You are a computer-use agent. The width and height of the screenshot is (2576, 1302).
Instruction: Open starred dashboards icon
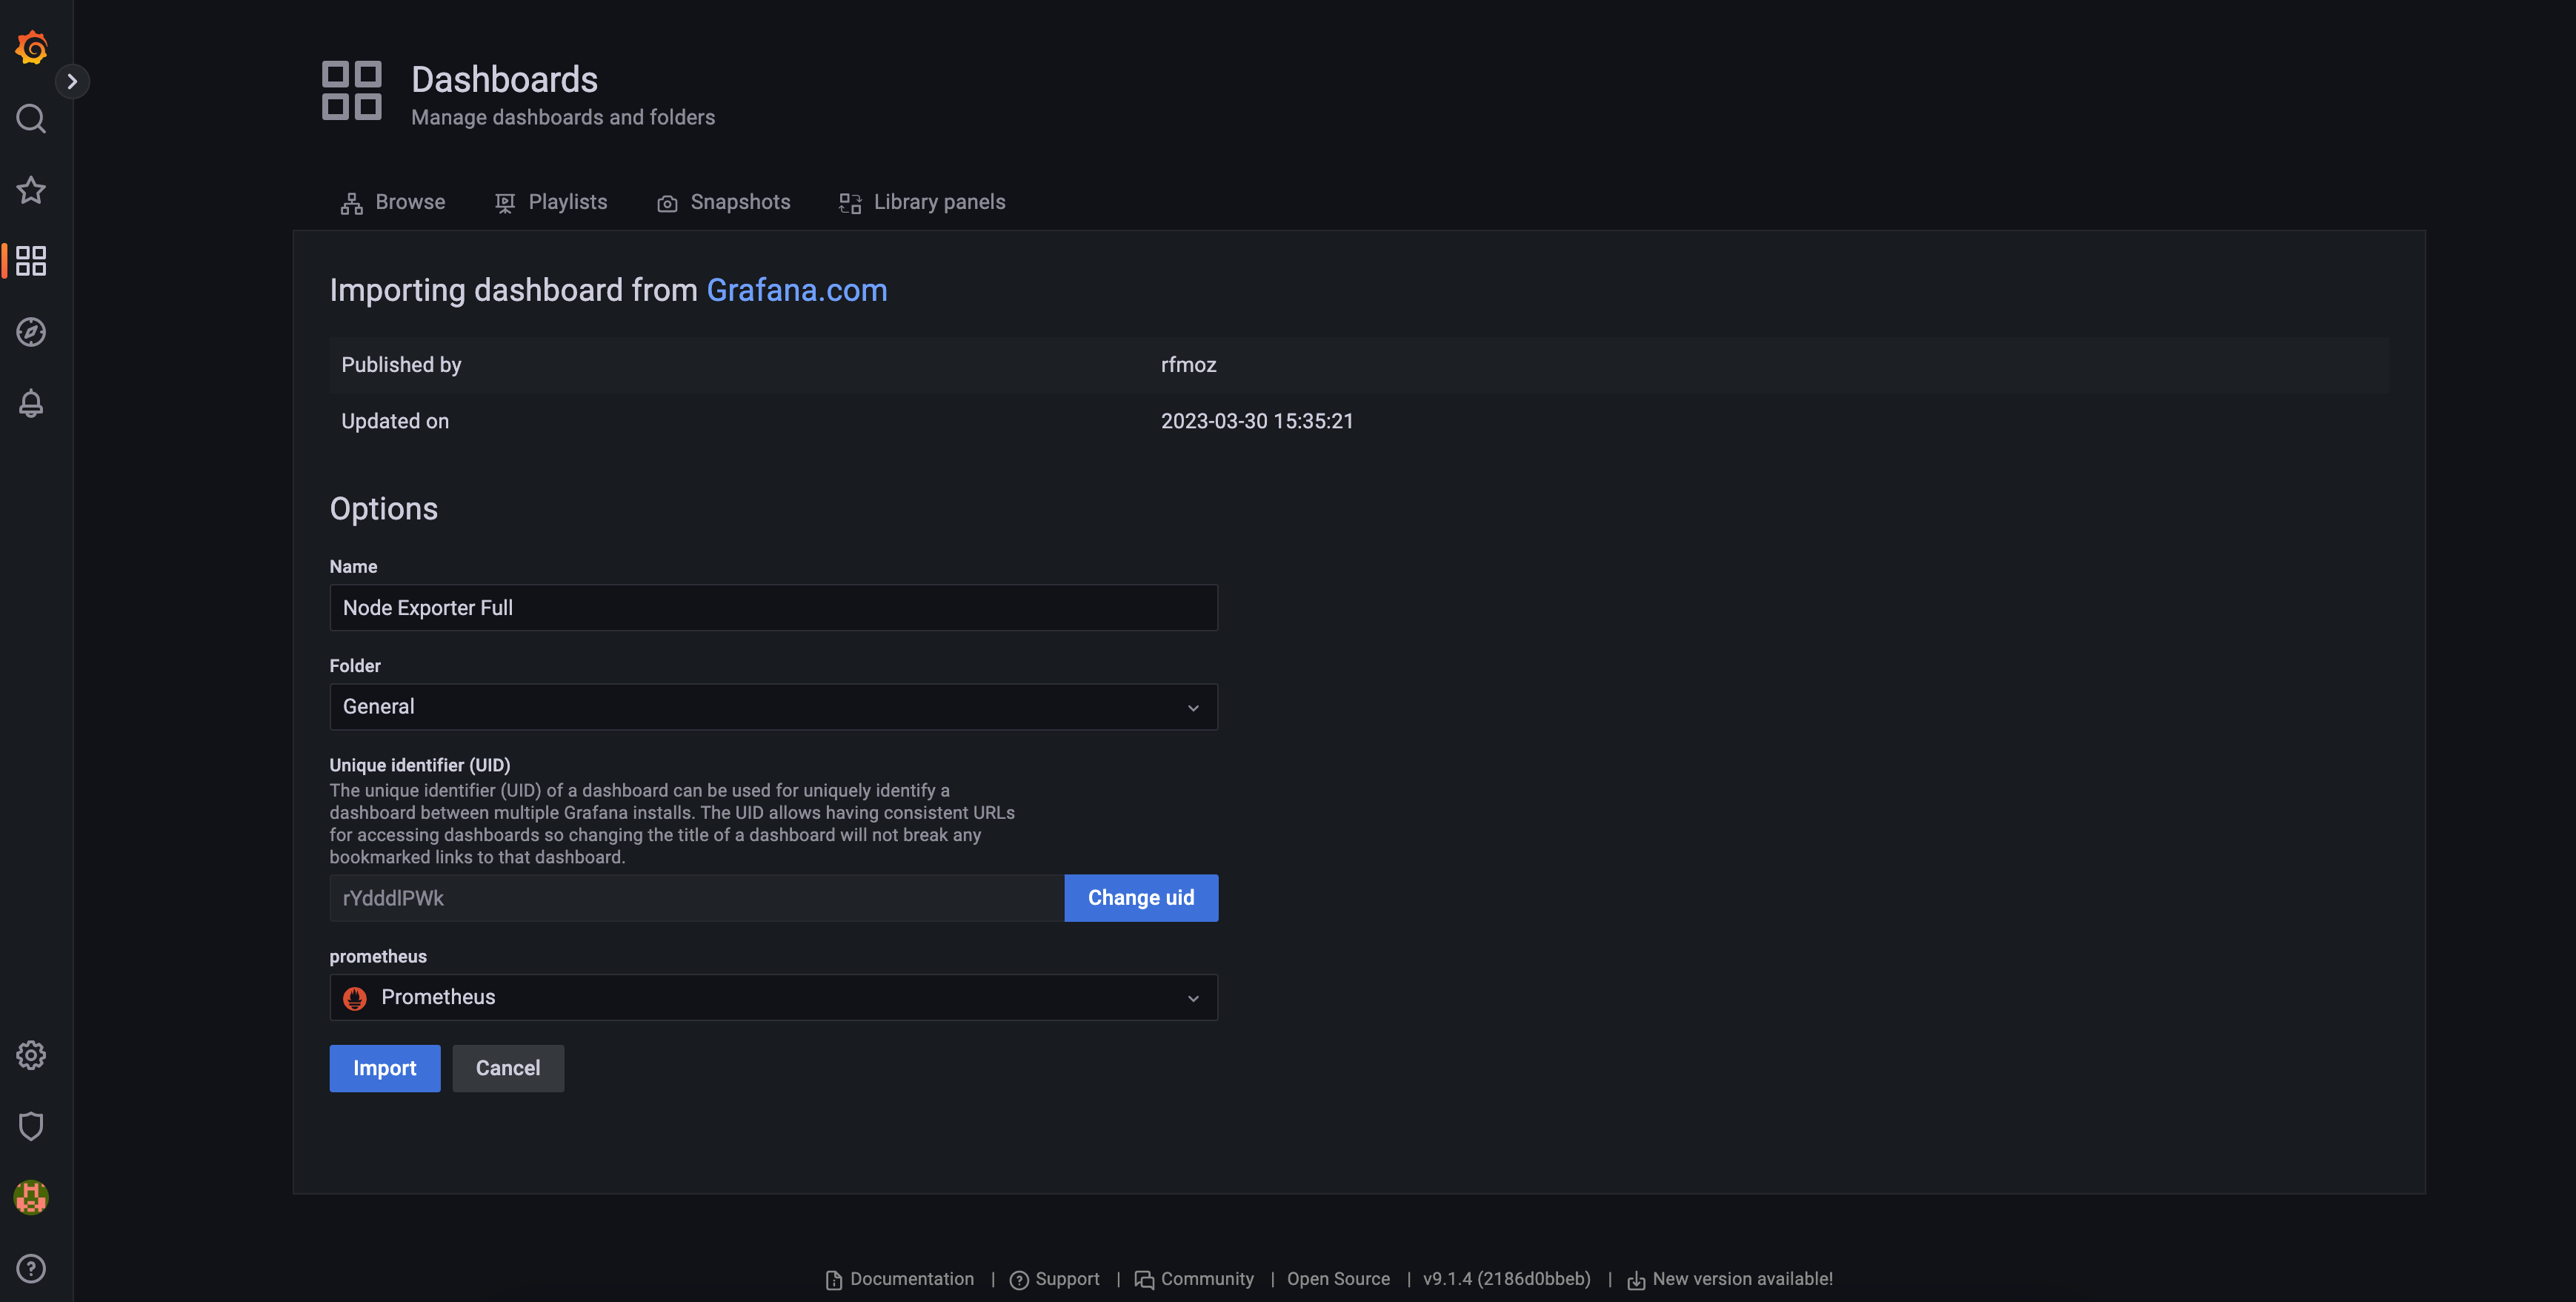(x=31, y=190)
